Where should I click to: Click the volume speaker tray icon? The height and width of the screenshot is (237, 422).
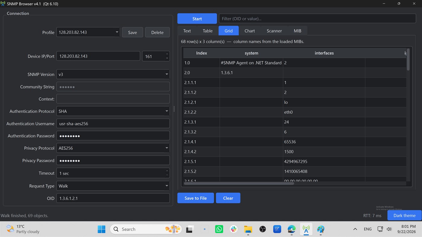click(x=389, y=229)
